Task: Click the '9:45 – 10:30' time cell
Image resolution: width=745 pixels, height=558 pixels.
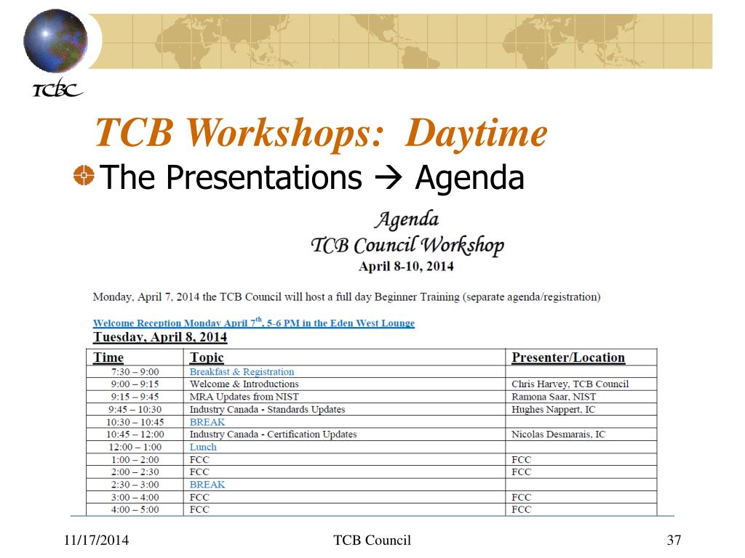Action: coord(135,409)
